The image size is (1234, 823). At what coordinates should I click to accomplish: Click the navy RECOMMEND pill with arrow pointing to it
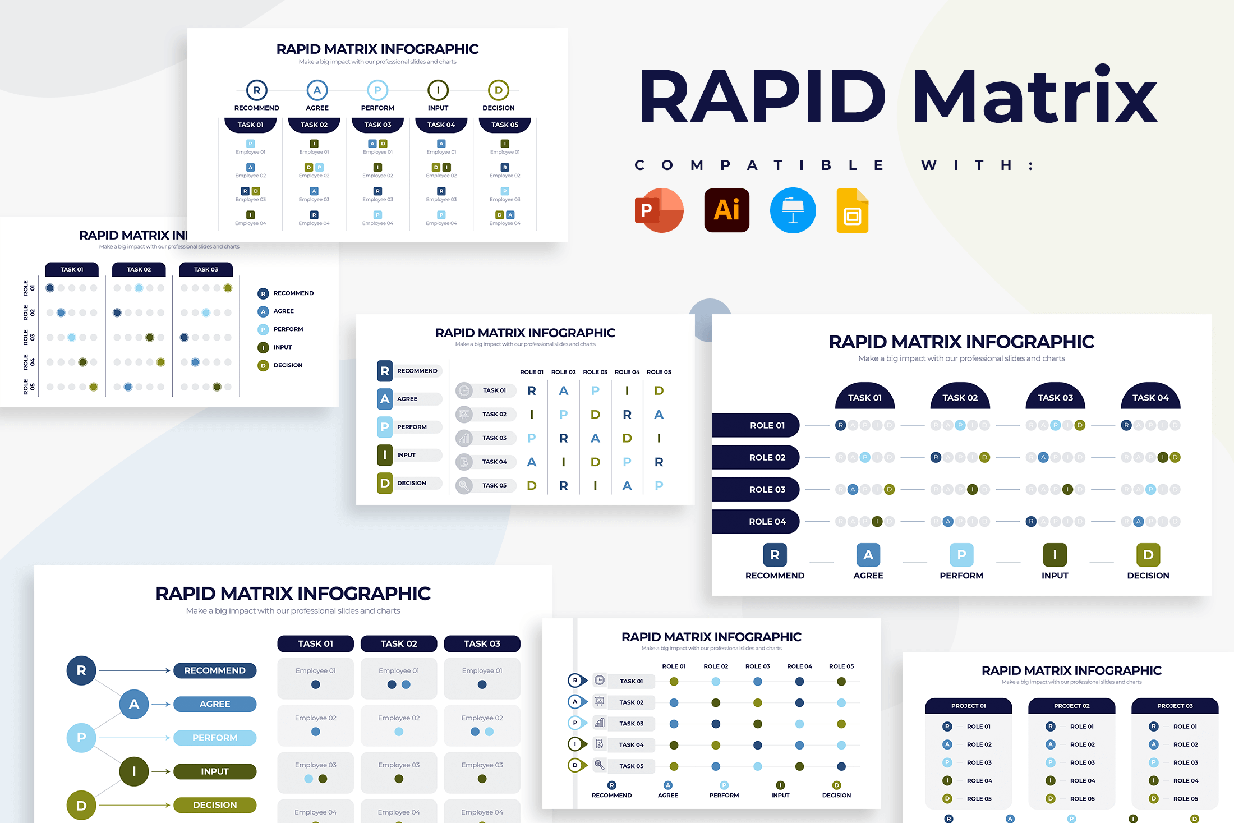(215, 670)
